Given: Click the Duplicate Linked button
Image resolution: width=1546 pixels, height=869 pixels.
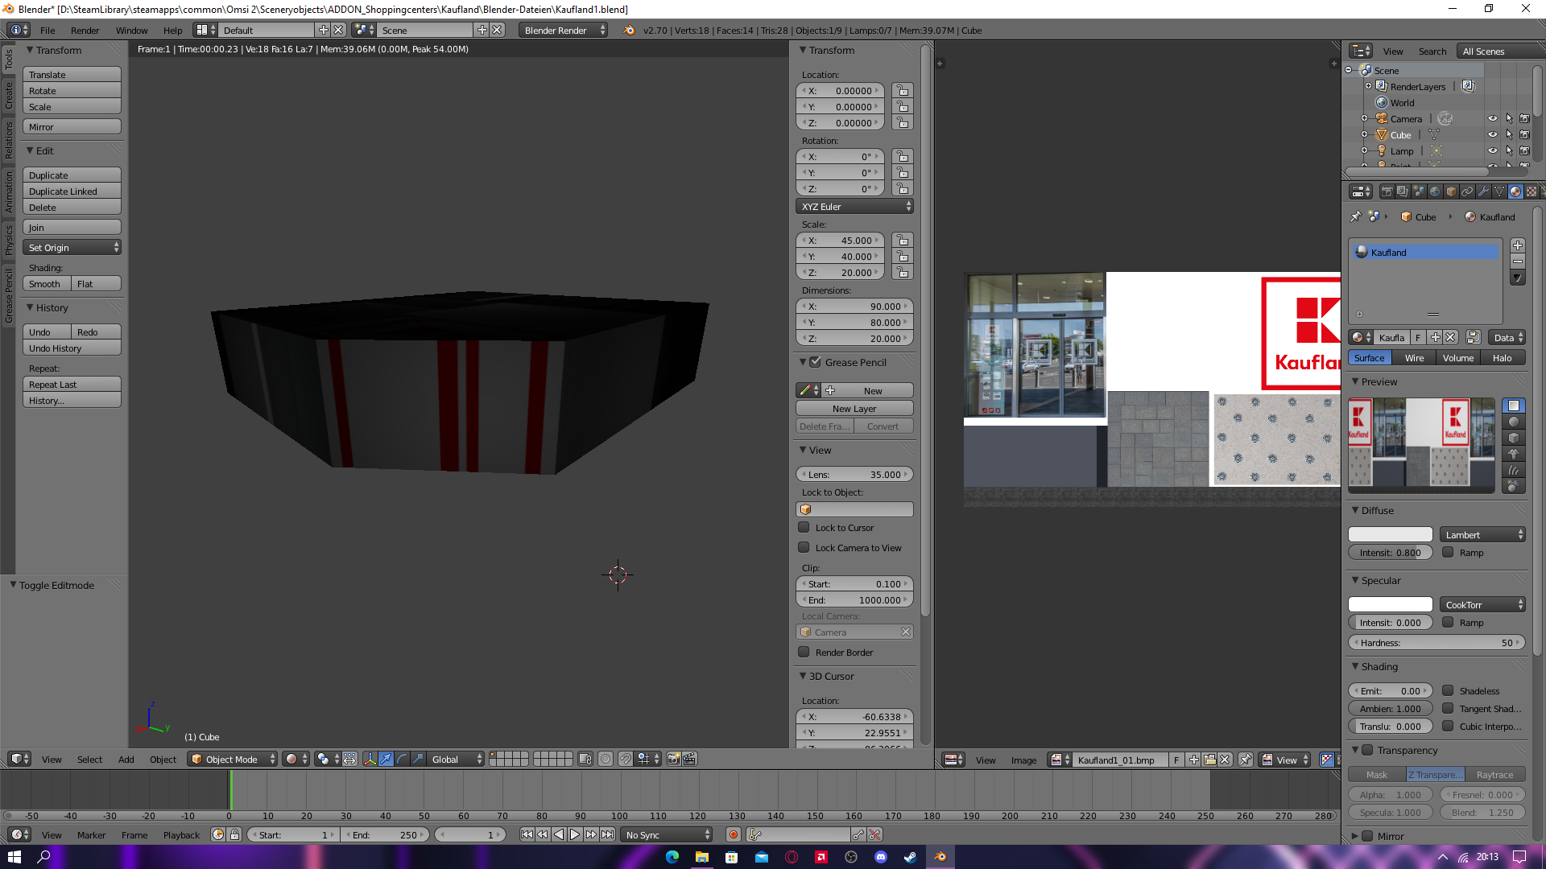Looking at the screenshot, I should click(72, 192).
